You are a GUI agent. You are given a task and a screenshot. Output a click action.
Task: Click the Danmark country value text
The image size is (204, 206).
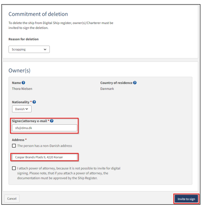click(107, 89)
